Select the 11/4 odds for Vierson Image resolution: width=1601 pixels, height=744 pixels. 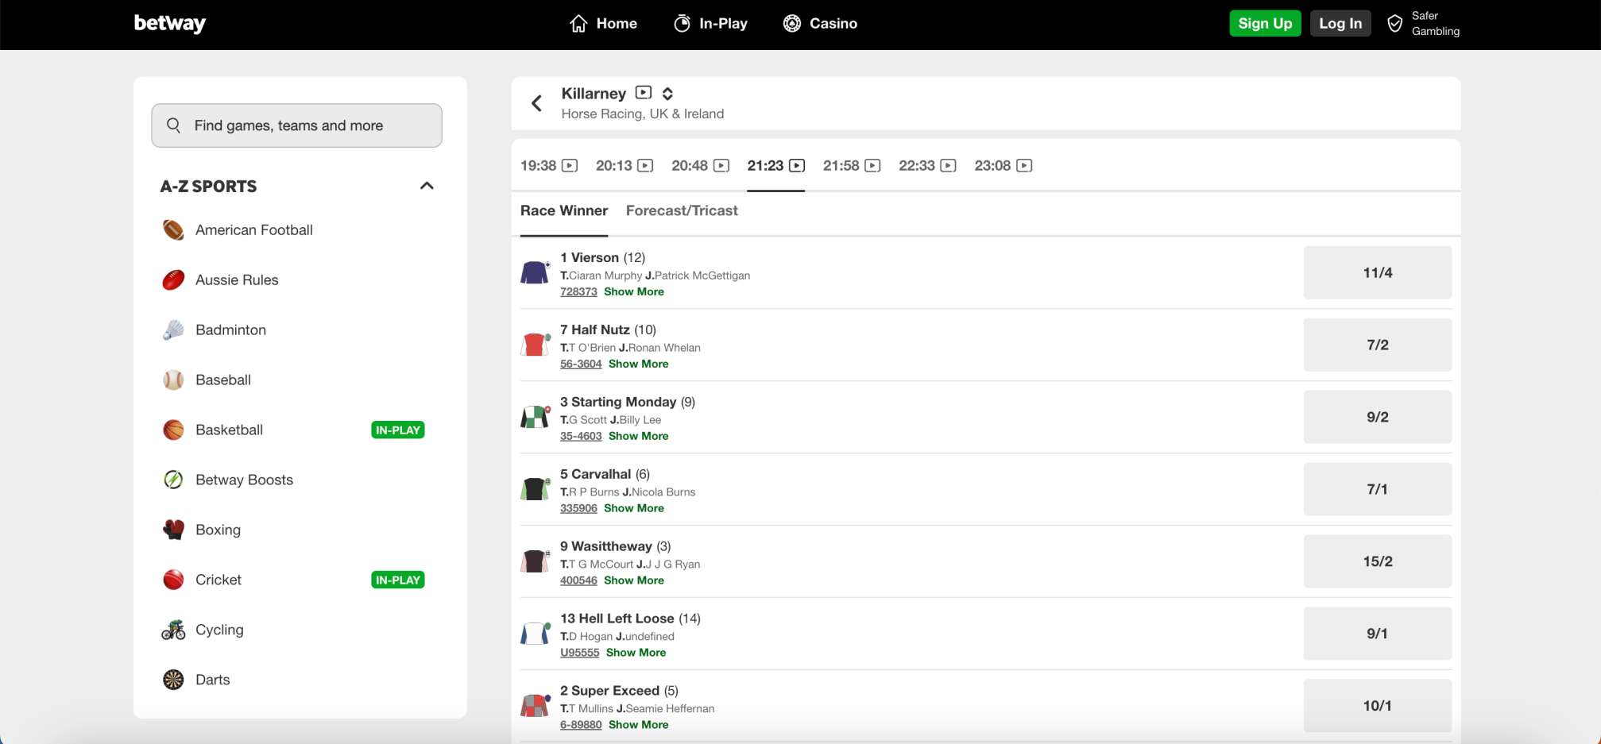1377,272
